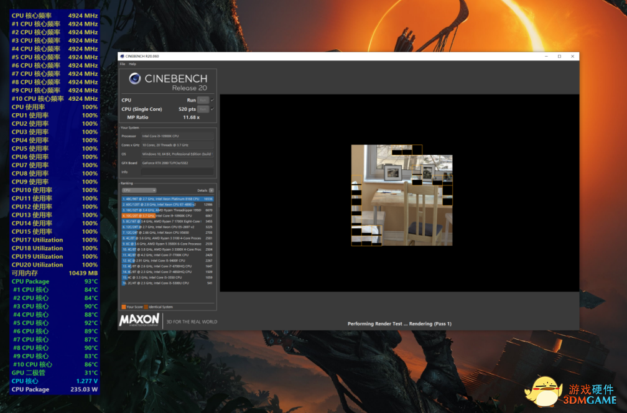The width and height of the screenshot is (627, 413).
Task: Select ranking row 7, Intel Xeon X5650
Action: [167, 232]
